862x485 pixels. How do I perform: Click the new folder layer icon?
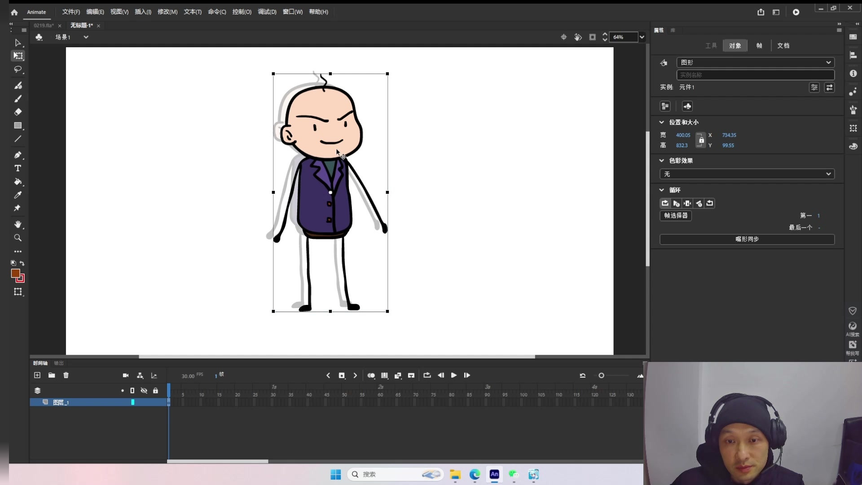[x=52, y=375]
